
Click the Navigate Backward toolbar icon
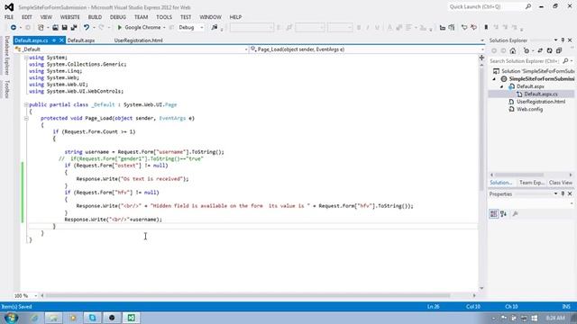(x=14, y=28)
